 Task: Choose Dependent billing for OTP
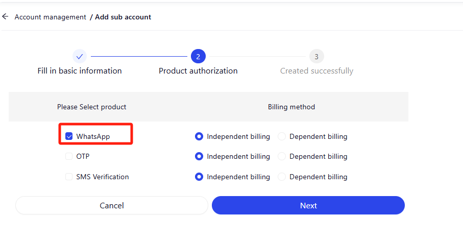(282, 156)
